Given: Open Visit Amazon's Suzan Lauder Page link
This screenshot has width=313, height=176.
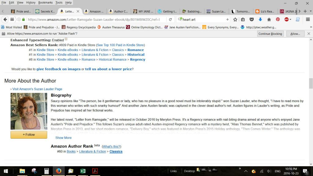Looking at the screenshot, I should pos(37,89).
